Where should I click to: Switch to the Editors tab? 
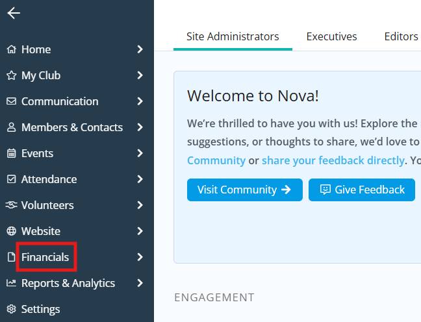tap(402, 36)
